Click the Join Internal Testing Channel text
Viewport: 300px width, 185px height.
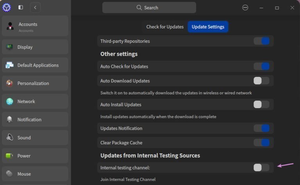[x=128, y=180]
